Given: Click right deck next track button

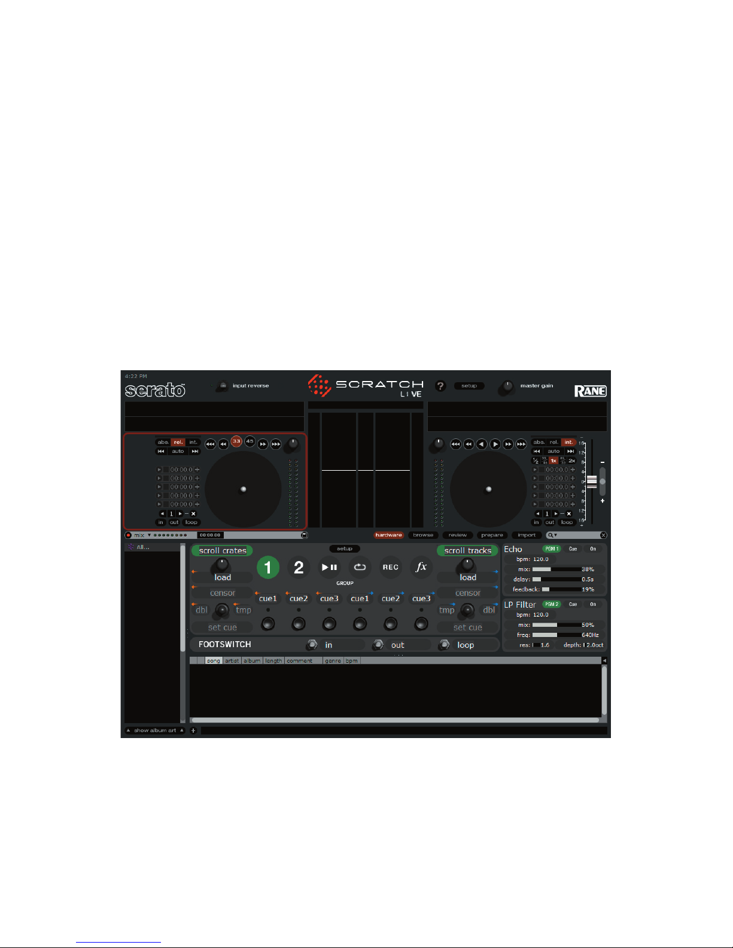Looking at the screenshot, I should click(x=570, y=452).
